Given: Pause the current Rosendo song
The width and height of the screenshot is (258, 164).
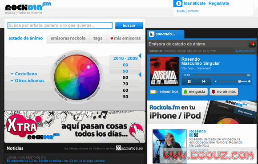Looking at the screenshot, I should 189,82.
